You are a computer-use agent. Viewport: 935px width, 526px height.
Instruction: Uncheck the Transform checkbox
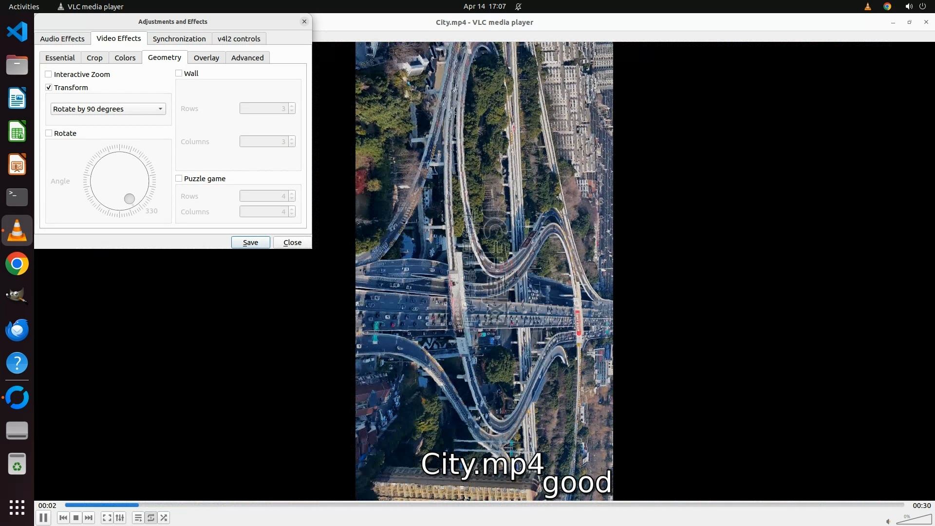49,88
